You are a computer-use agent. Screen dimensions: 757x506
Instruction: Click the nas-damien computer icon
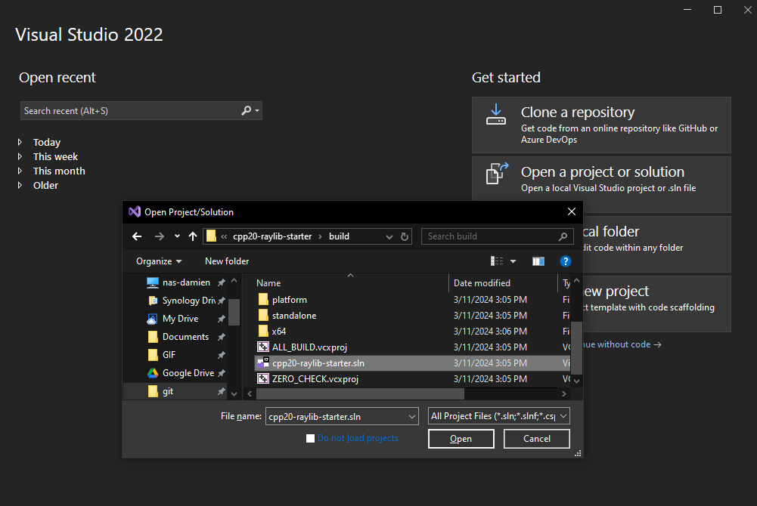coord(153,282)
